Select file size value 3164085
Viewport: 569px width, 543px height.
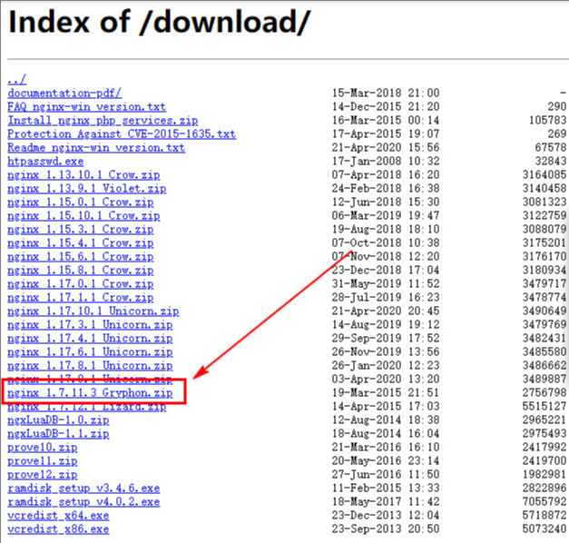(x=544, y=174)
